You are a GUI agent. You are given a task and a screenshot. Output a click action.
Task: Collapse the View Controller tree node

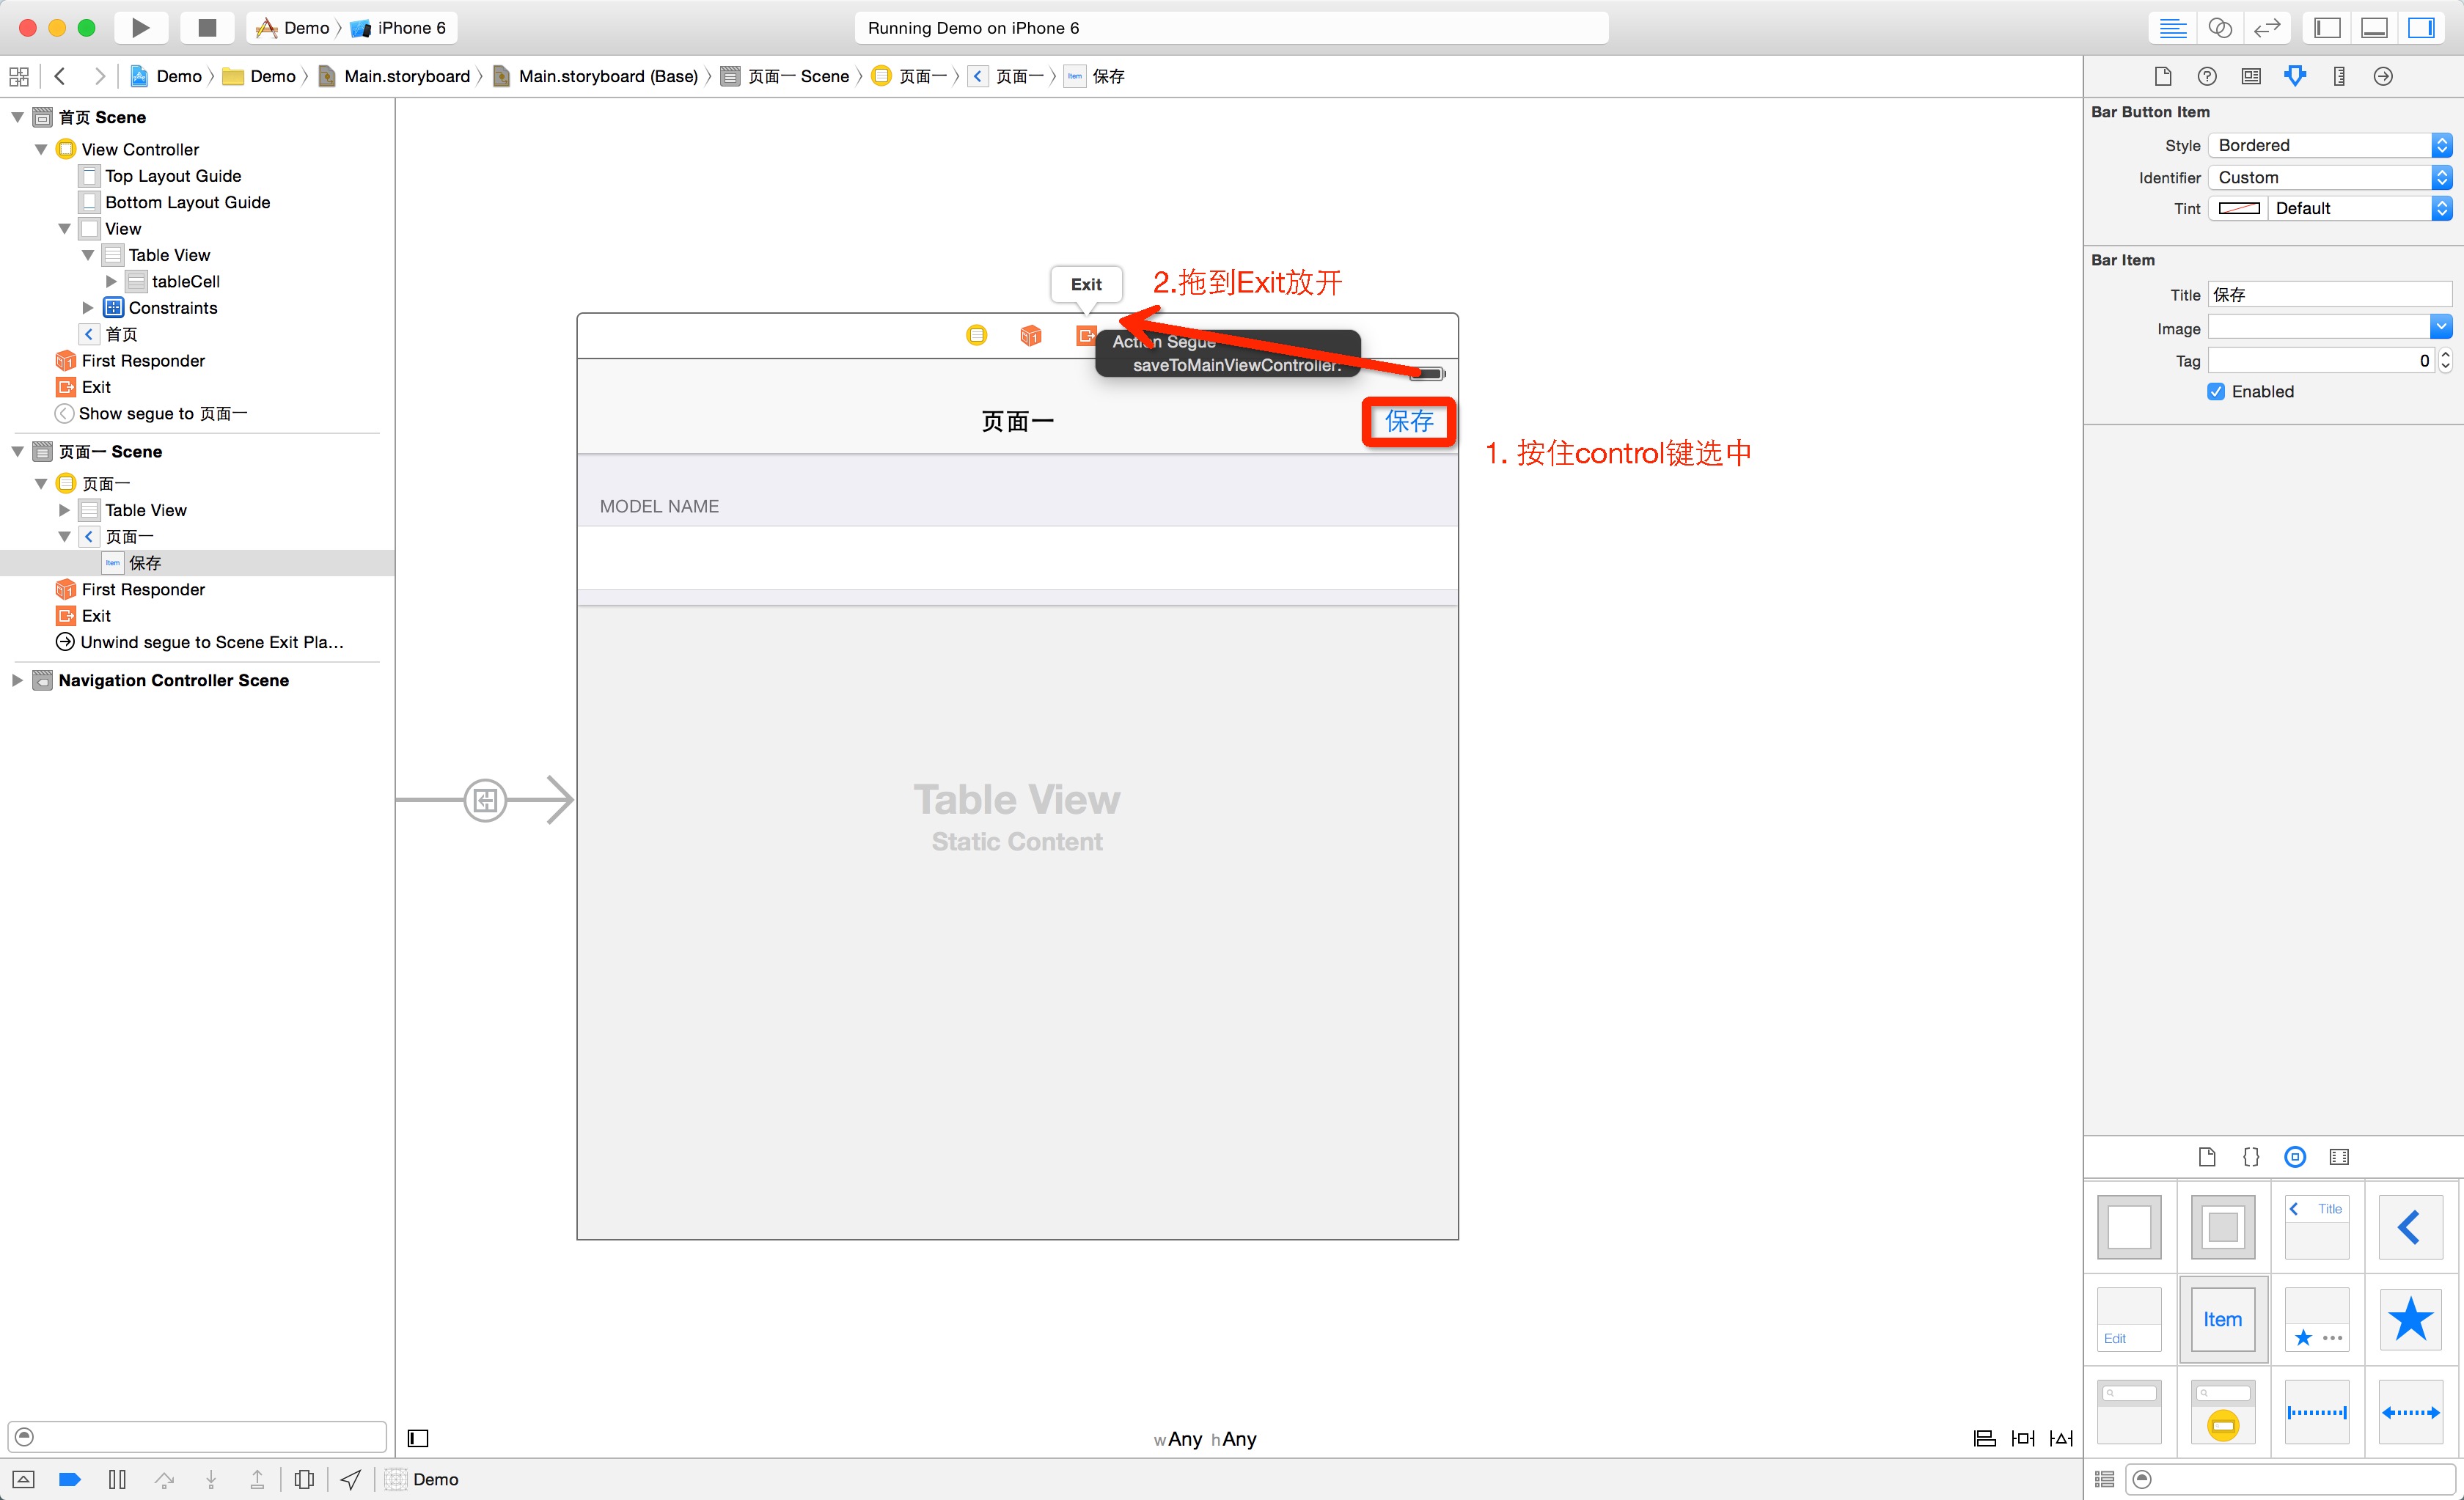tap(41, 149)
